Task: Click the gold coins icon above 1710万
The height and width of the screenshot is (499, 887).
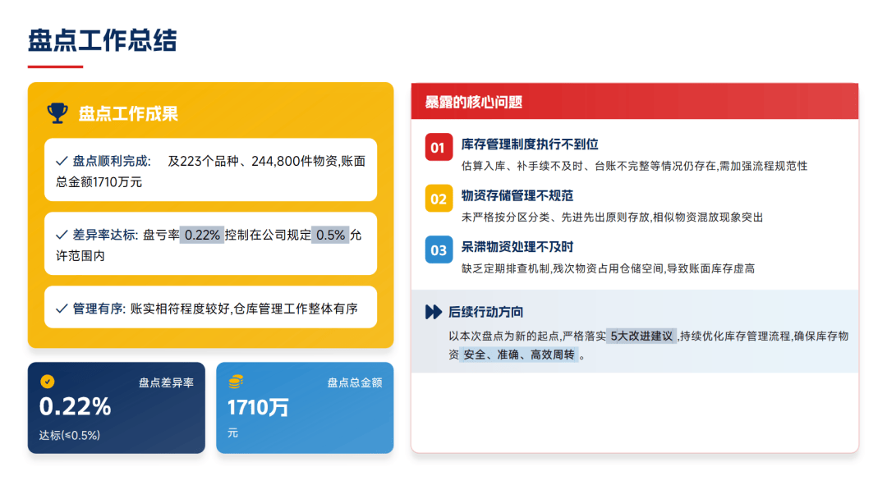Action: coord(236,381)
